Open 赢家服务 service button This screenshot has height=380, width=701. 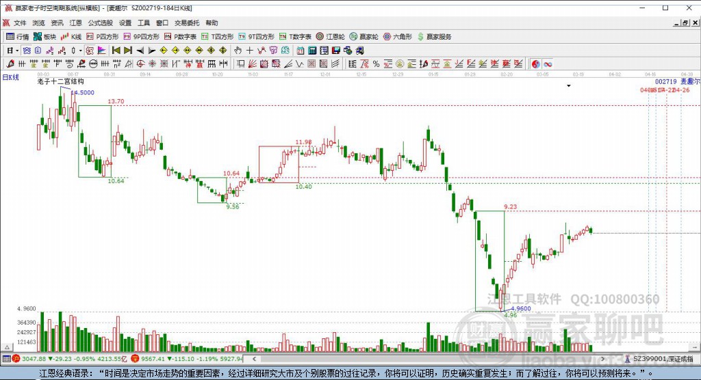(434, 37)
